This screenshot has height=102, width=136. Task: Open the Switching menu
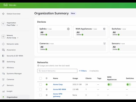coord(11,62)
